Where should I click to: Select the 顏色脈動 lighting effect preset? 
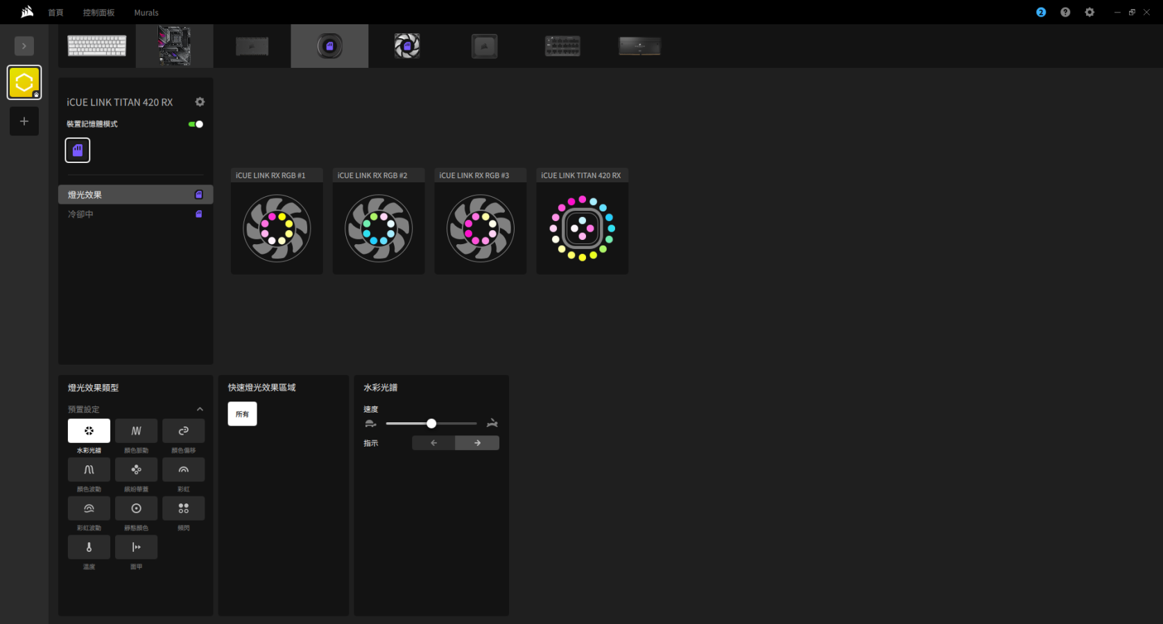136,431
